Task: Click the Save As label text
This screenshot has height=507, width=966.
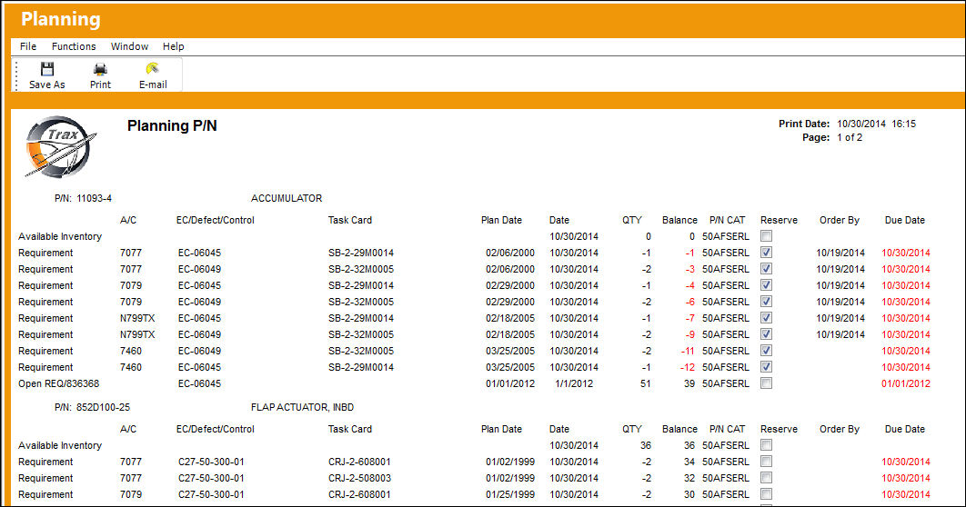Action: [46, 84]
